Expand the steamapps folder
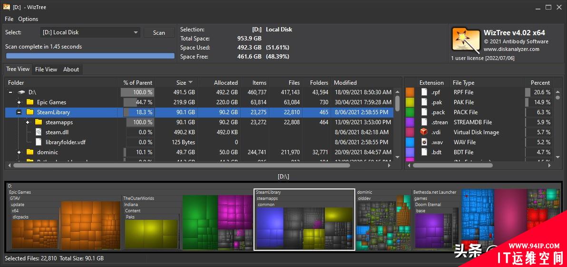Viewport: 567px width, 267px height. coord(28,122)
